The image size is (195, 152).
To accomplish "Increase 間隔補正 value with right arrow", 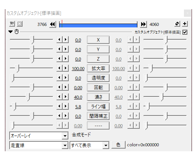I will point(66,116).
